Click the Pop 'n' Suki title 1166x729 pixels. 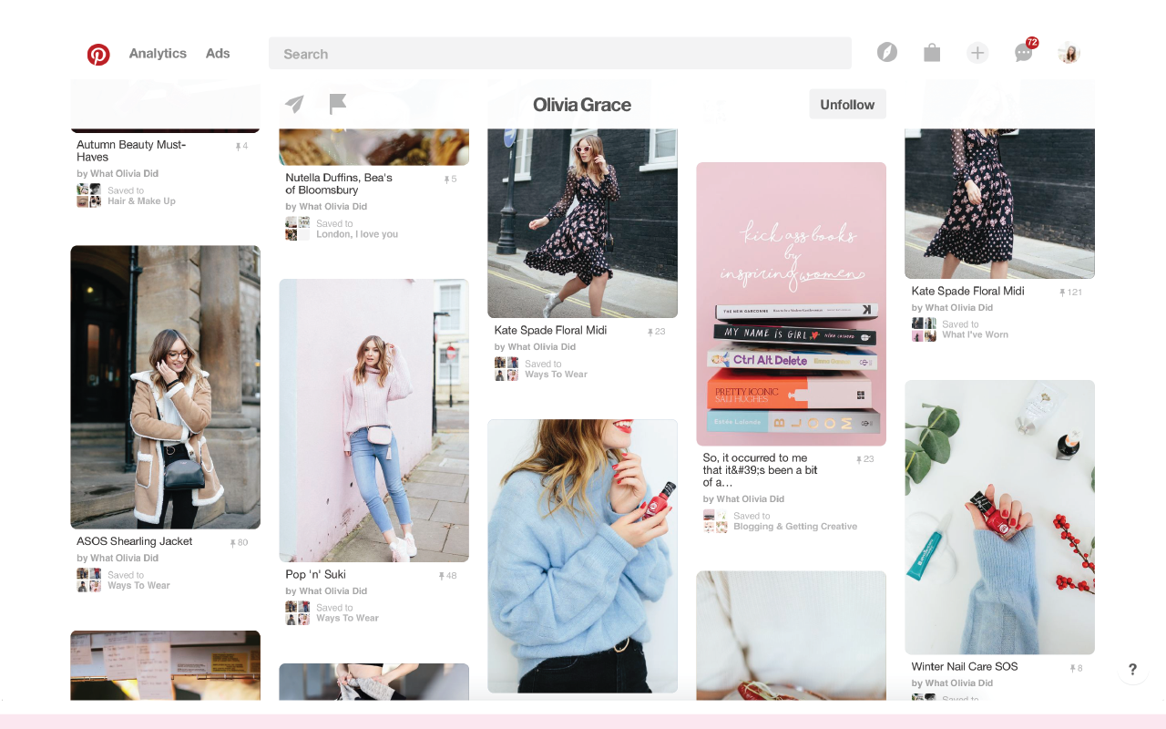(x=316, y=575)
